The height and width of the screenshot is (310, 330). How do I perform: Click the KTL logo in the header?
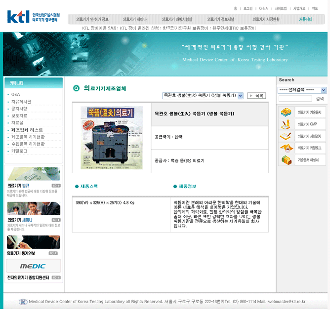(x=18, y=17)
